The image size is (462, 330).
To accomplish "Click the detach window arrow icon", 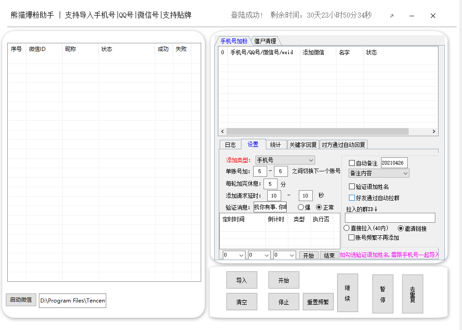I will point(391,16).
